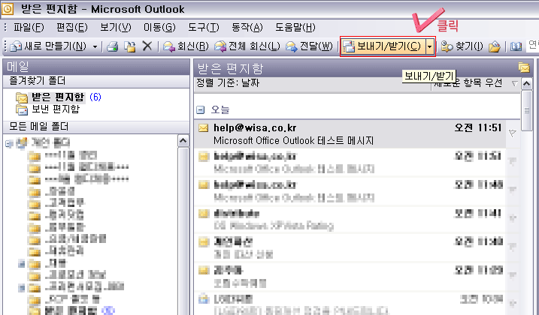
Task: Toggle flag on first help@wisa.co.kr message
Action: (513, 133)
